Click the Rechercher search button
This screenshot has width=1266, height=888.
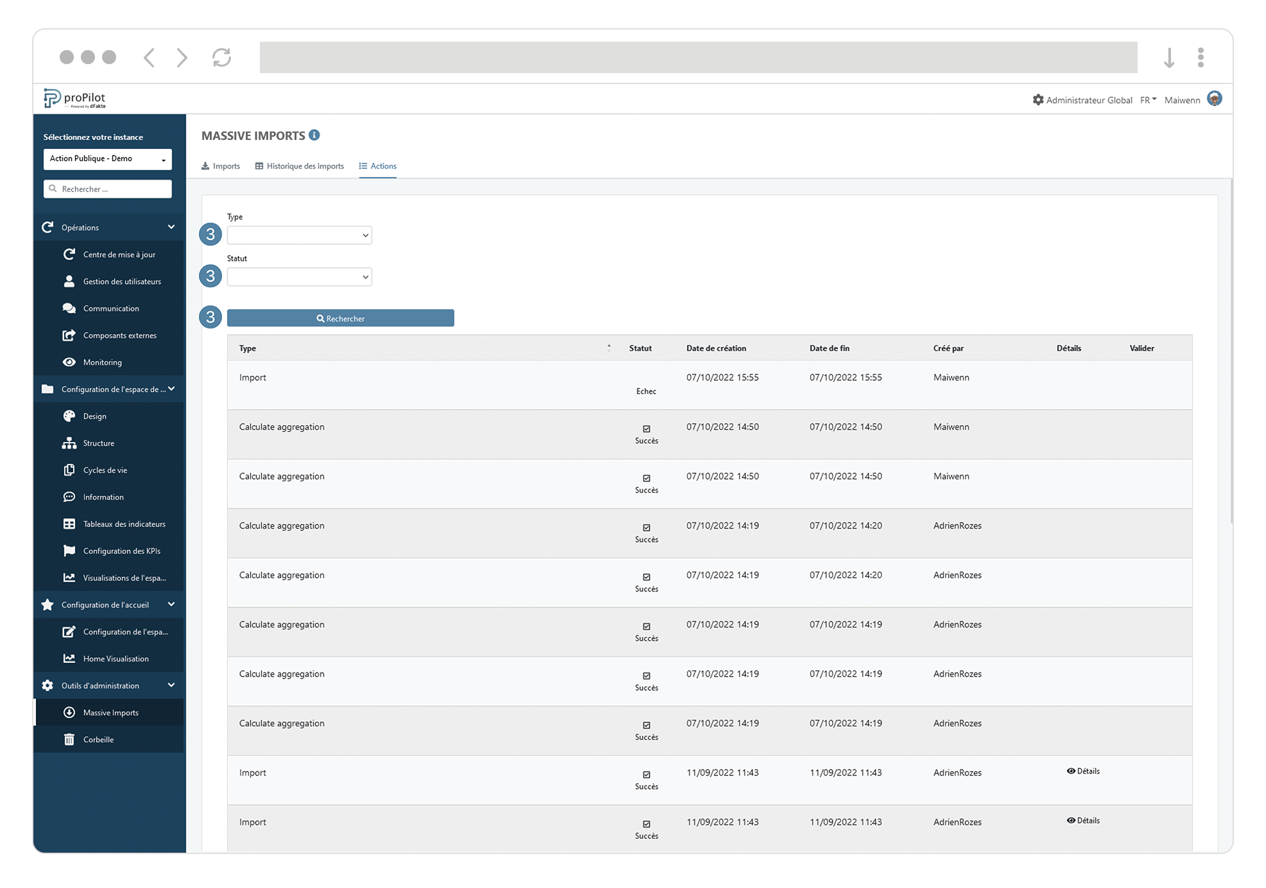[341, 318]
